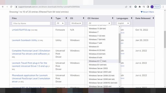The image size is (166, 93).
Task: Sort by OS column sort arrows
Action: coord(84,18)
